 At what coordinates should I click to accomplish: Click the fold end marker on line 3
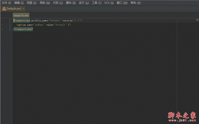tap(12, 29)
